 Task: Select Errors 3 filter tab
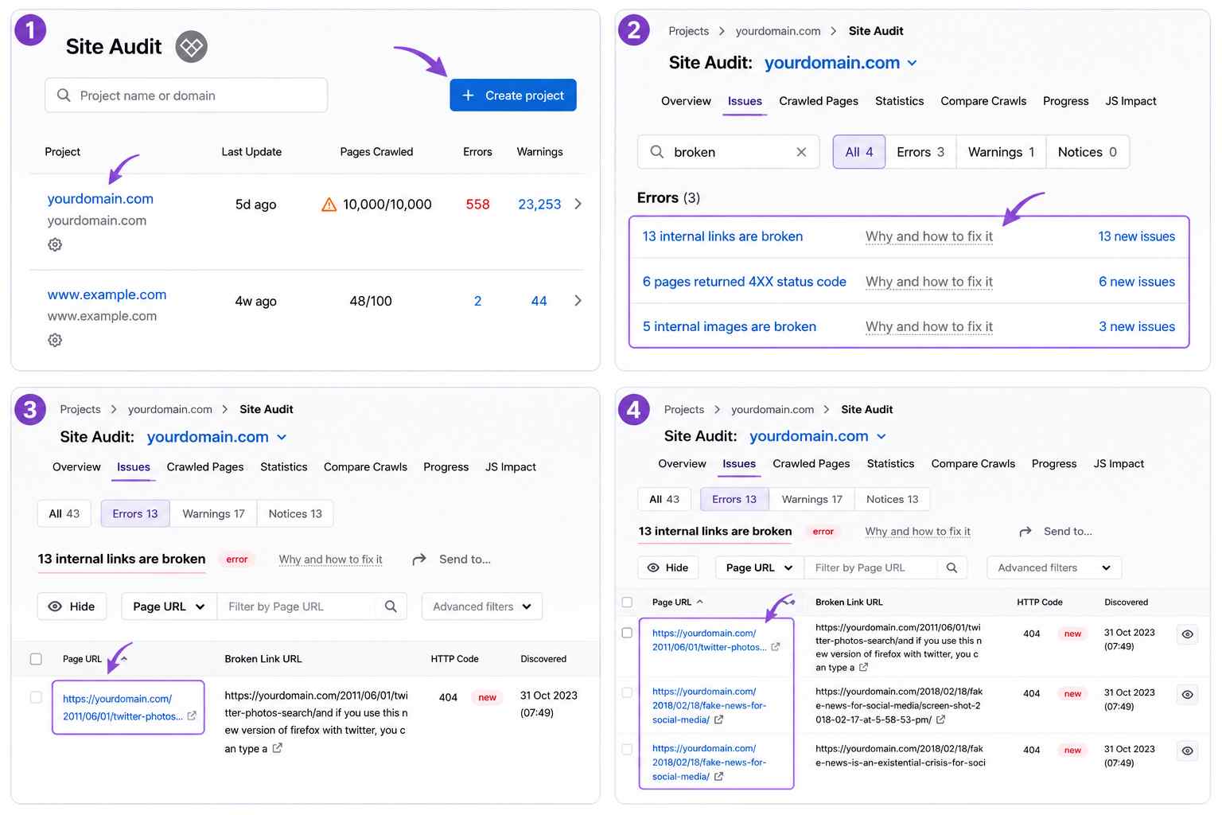tap(920, 152)
